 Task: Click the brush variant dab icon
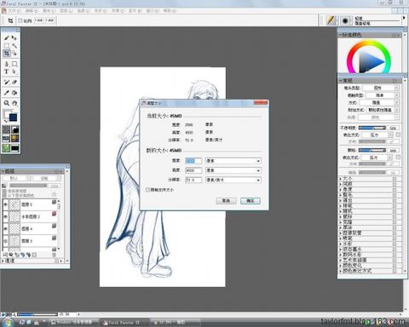[345, 20]
